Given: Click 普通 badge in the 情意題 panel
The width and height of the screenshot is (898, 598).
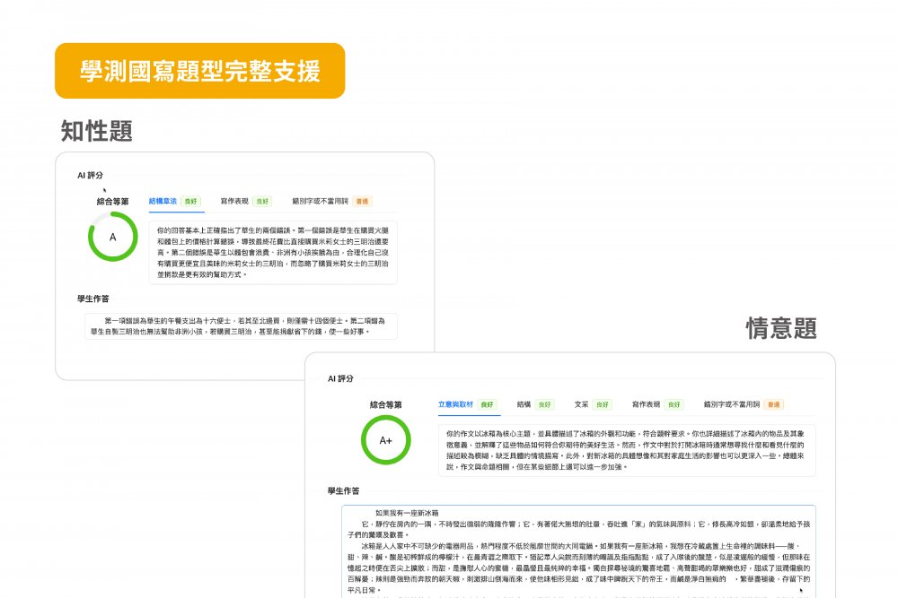Looking at the screenshot, I should point(773,404).
